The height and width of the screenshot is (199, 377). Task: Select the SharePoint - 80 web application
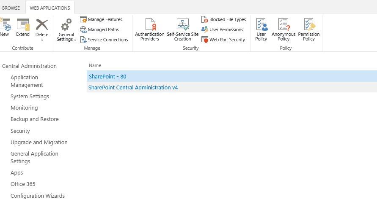pyautogui.click(x=232, y=76)
